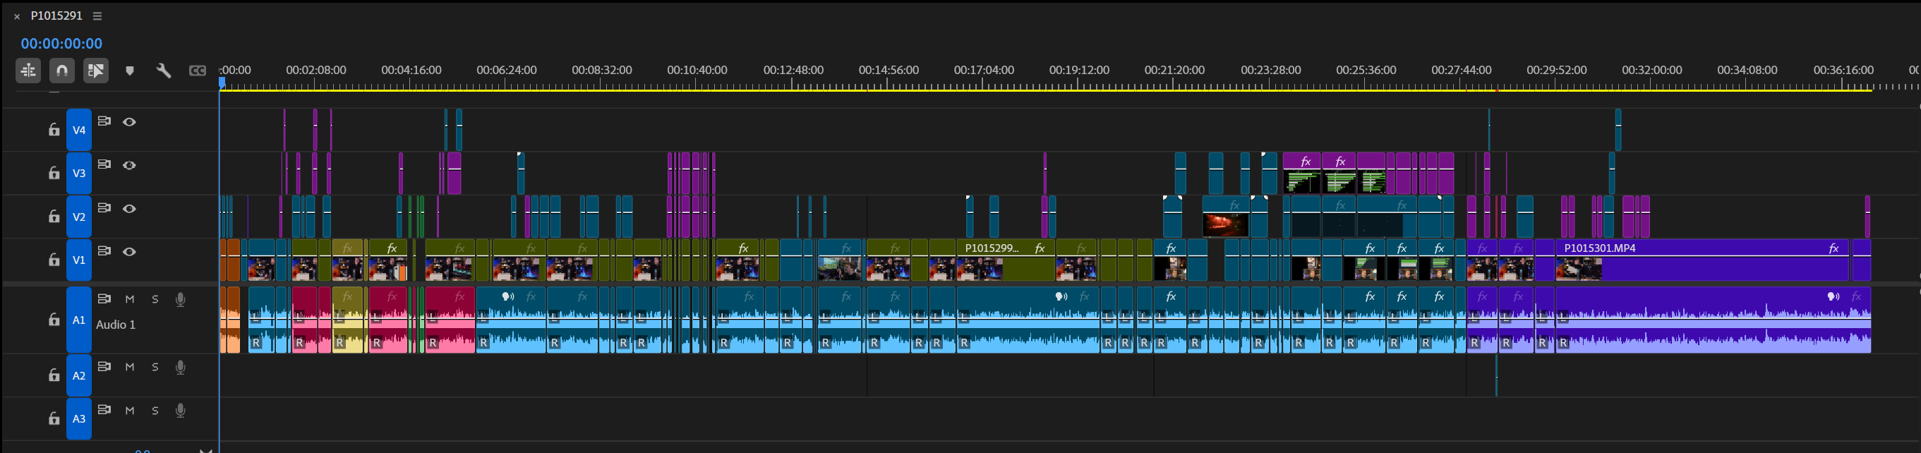Toggle the nest sequence insert button
The image size is (1921, 453).
pos(28,71)
